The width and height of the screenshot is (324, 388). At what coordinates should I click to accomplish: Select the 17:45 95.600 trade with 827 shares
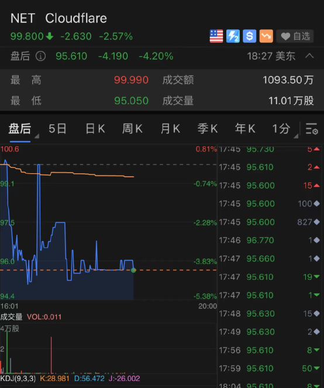coord(270,222)
